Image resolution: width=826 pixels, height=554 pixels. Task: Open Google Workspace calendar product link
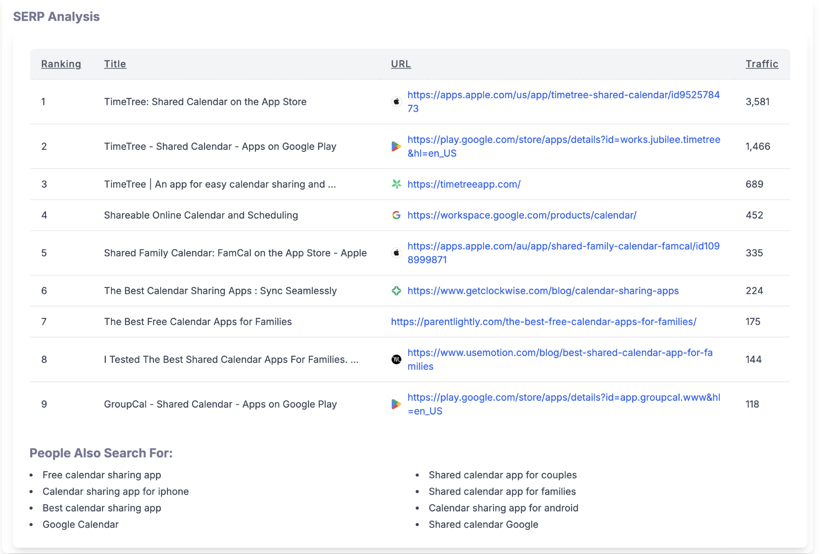[522, 215]
